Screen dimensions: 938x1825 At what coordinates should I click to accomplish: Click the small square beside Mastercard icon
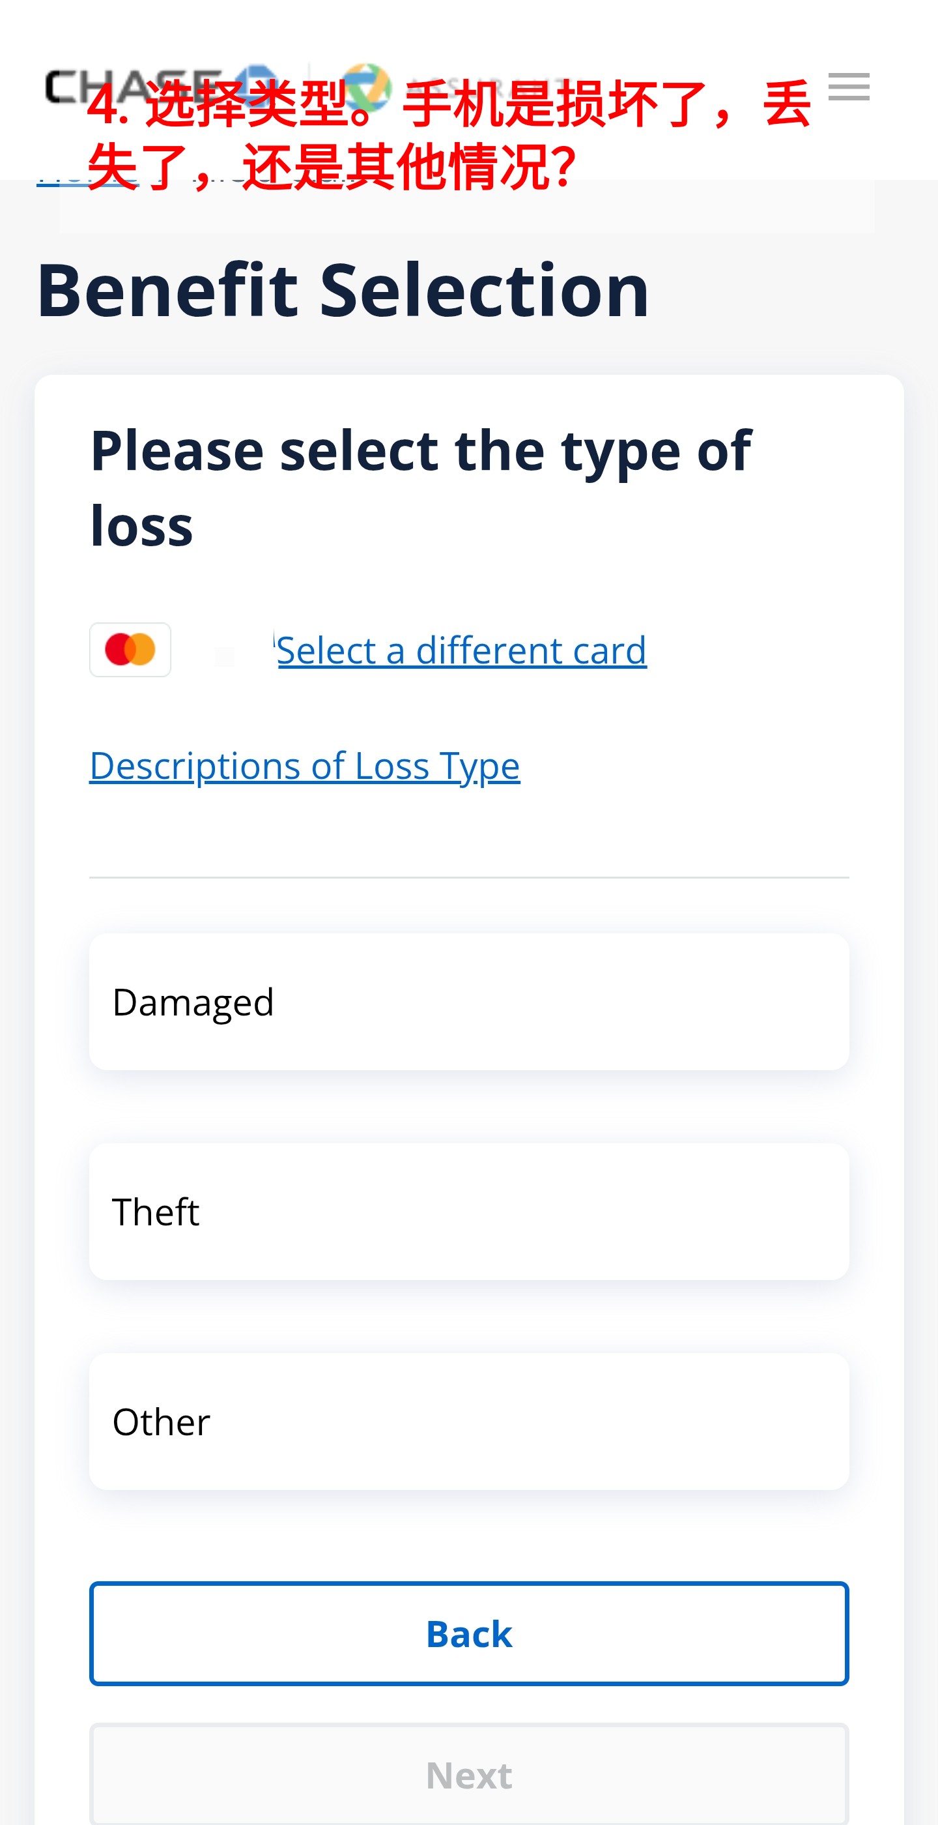tap(225, 656)
